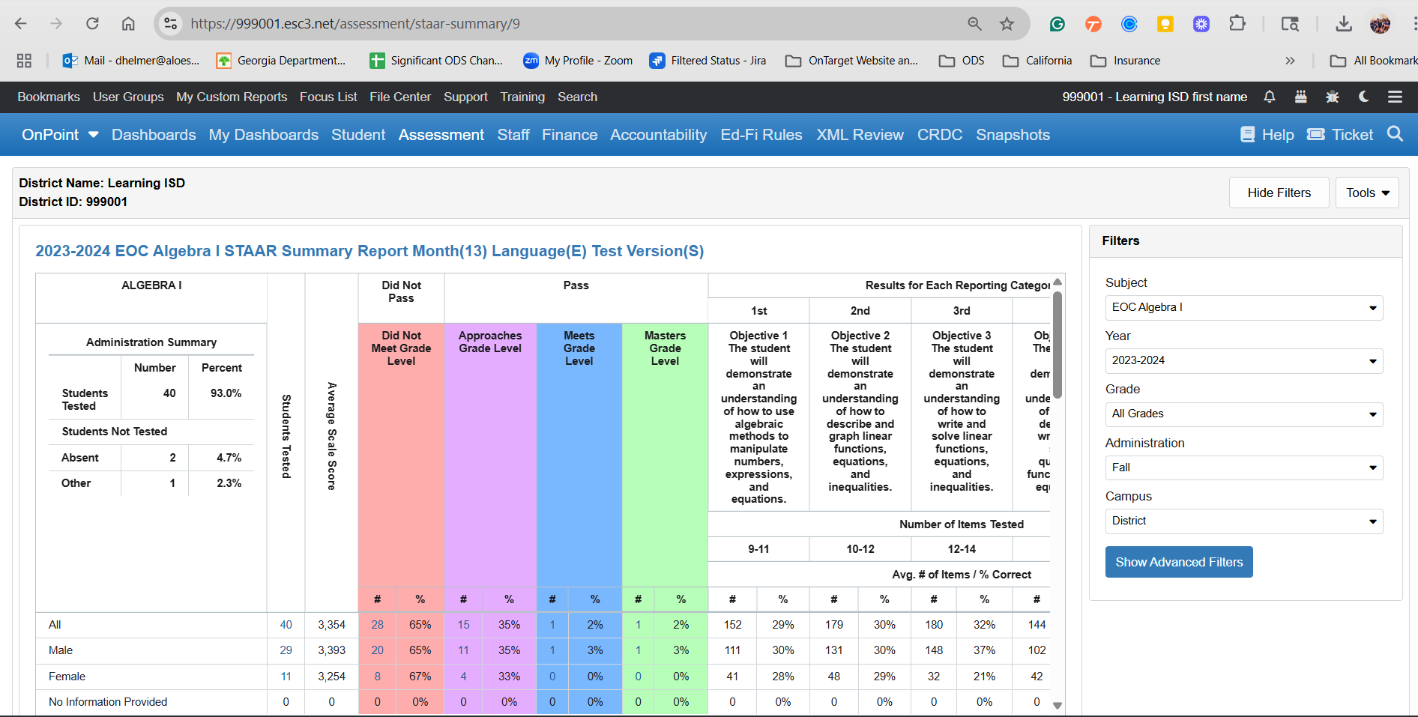Report a bug using the bug icon

pos(1332,97)
